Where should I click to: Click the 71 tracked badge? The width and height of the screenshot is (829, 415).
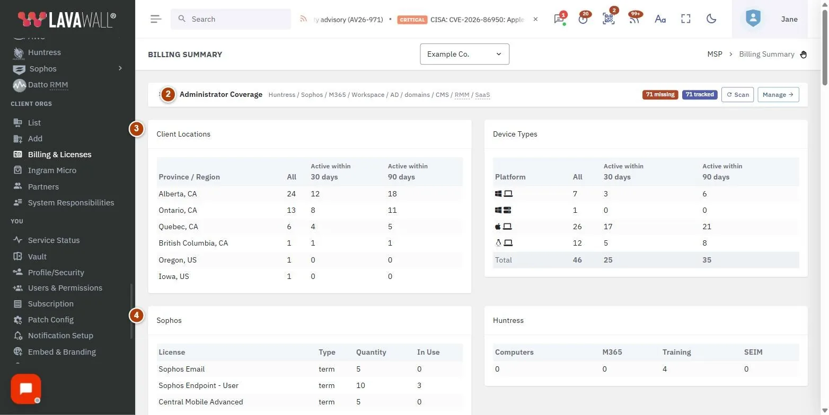click(700, 95)
